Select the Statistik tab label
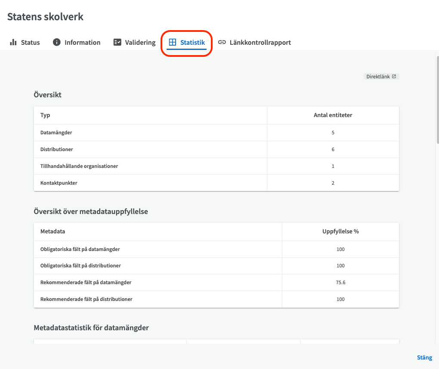The height and width of the screenshot is (369, 439). 192,42
